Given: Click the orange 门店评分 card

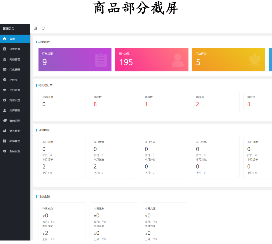Looking at the screenshot, I should point(229,60).
